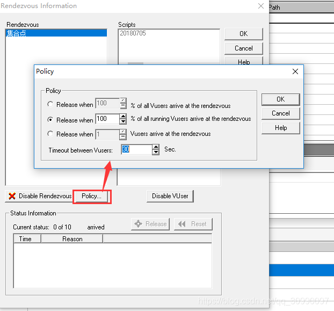
Task: Select script 20180705 in Scripts list
Action: point(133,33)
